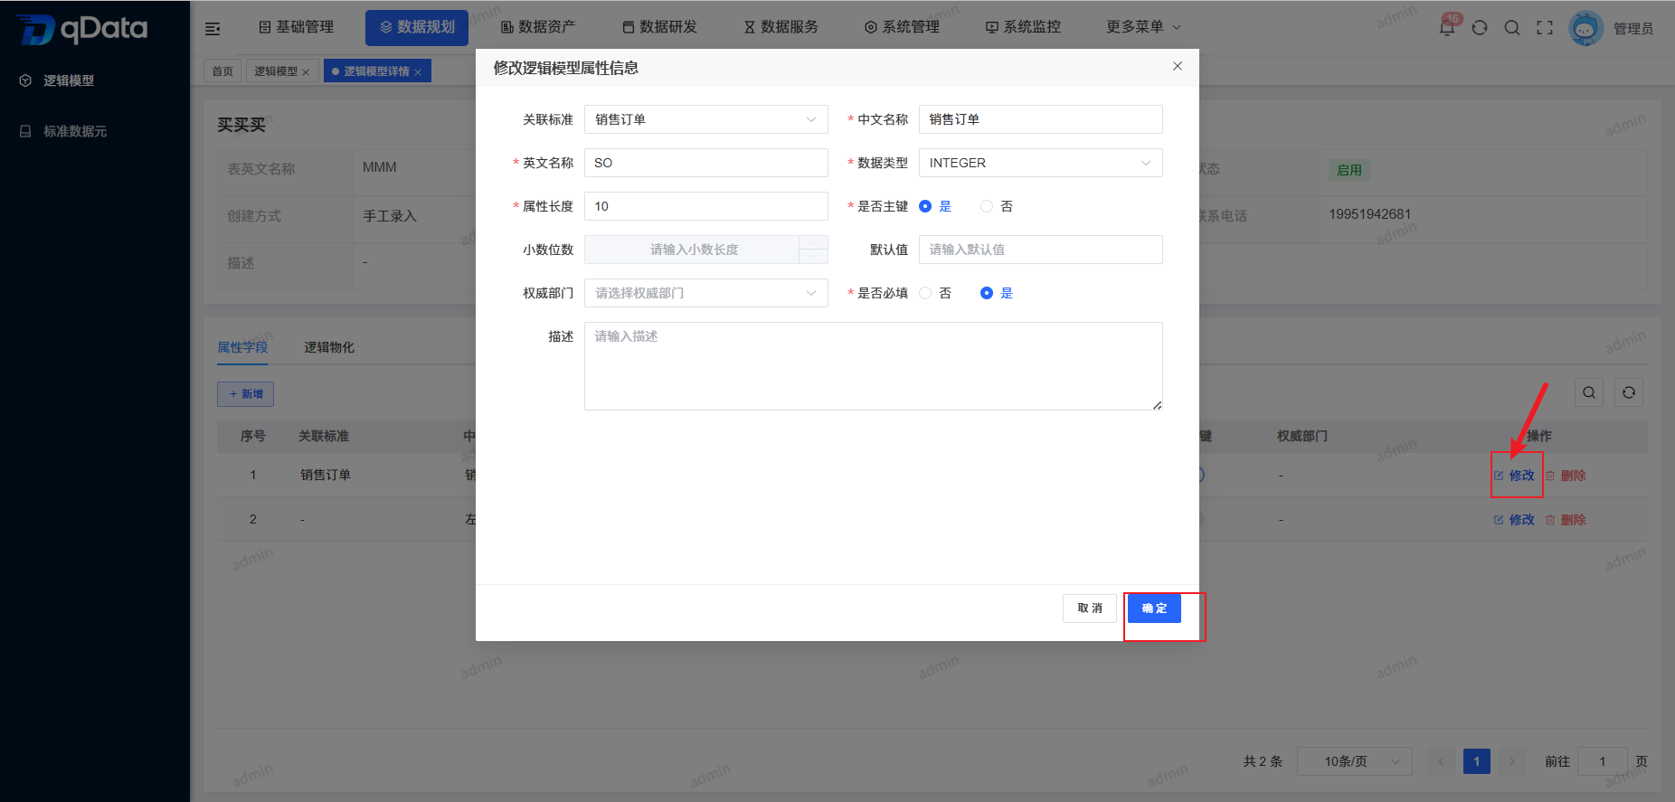The width and height of the screenshot is (1675, 802).
Task: Open 系统监控 menu
Action: coord(1023,27)
